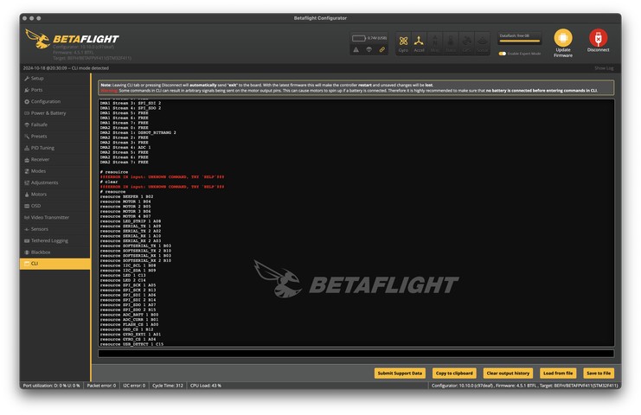Click the warning triangle status icon
Viewport: 641px width, 415px height.
click(x=356, y=49)
